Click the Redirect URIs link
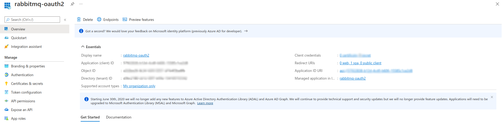This screenshot has height=124, width=503. [360, 63]
